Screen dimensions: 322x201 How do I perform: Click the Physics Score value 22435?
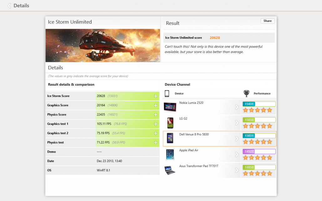point(101,114)
